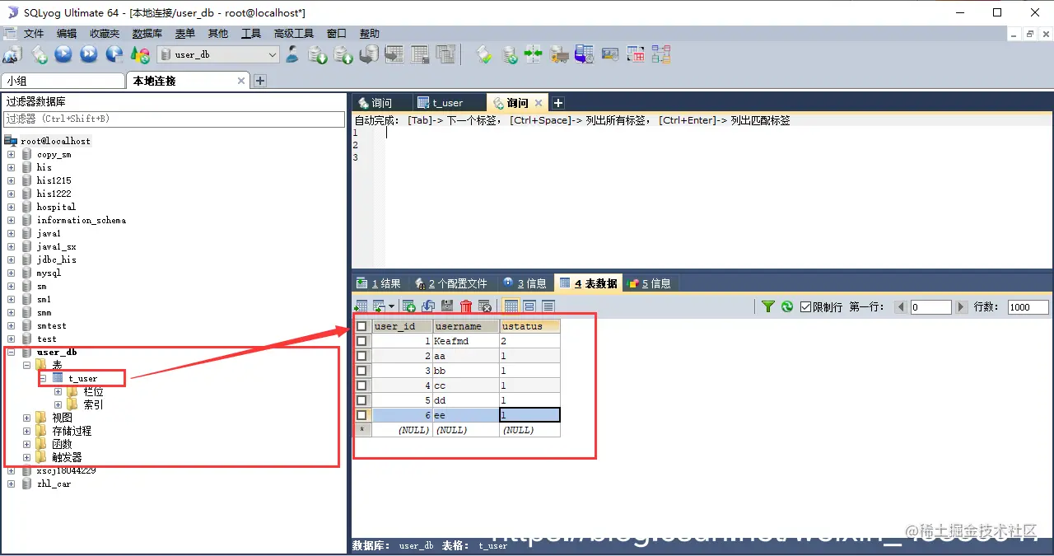Click the schema synchronization green arrows icon
This screenshot has height=556, width=1054.
tap(534, 54)
